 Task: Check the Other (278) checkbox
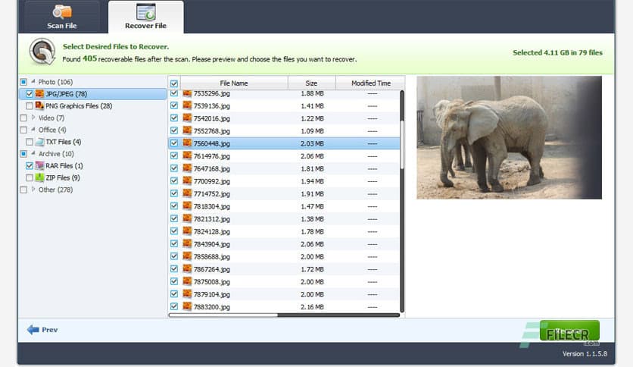tap(23, 190)
